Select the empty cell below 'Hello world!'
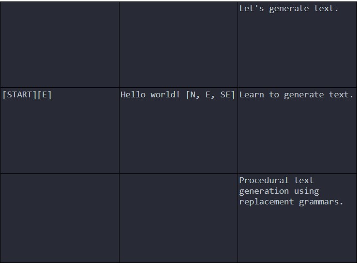This screenshot has width=358, height=264. click(x=179, y=218)
